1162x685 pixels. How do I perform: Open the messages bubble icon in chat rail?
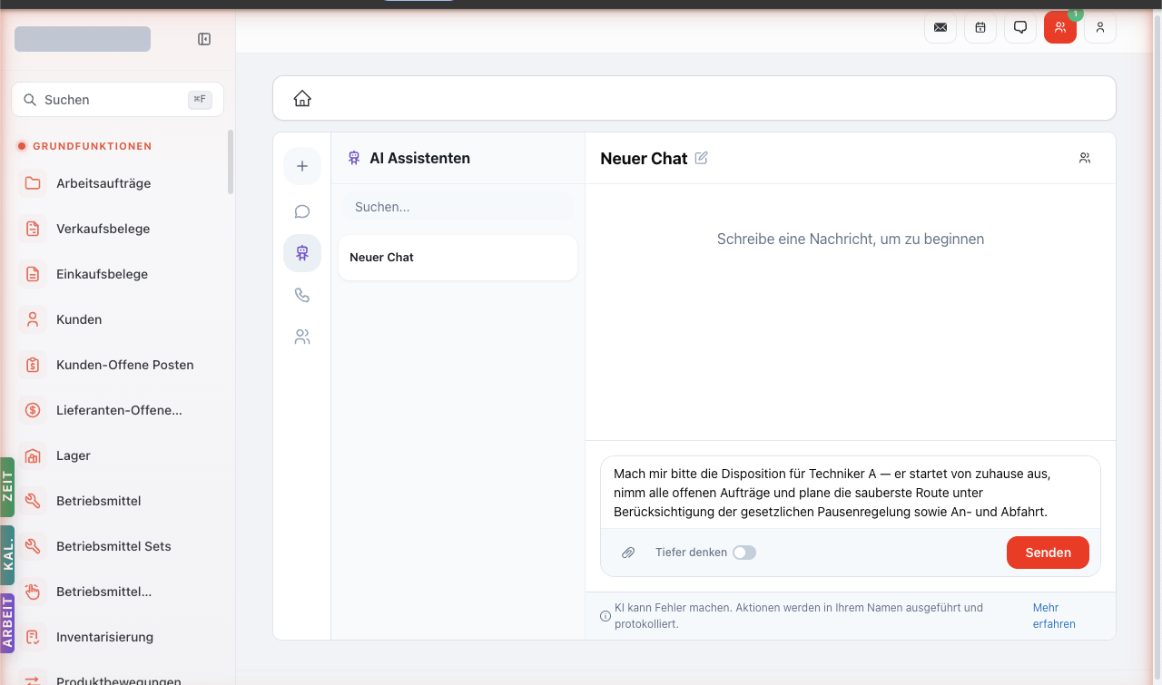click(x=302, y=211)
